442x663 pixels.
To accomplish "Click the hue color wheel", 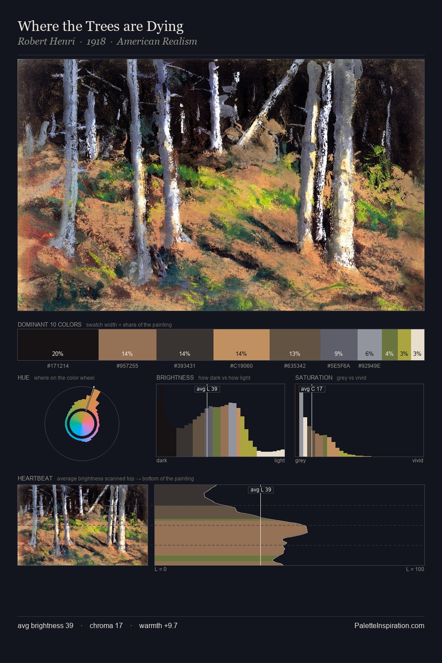I will pyautogui.click(x=82, y=423).
